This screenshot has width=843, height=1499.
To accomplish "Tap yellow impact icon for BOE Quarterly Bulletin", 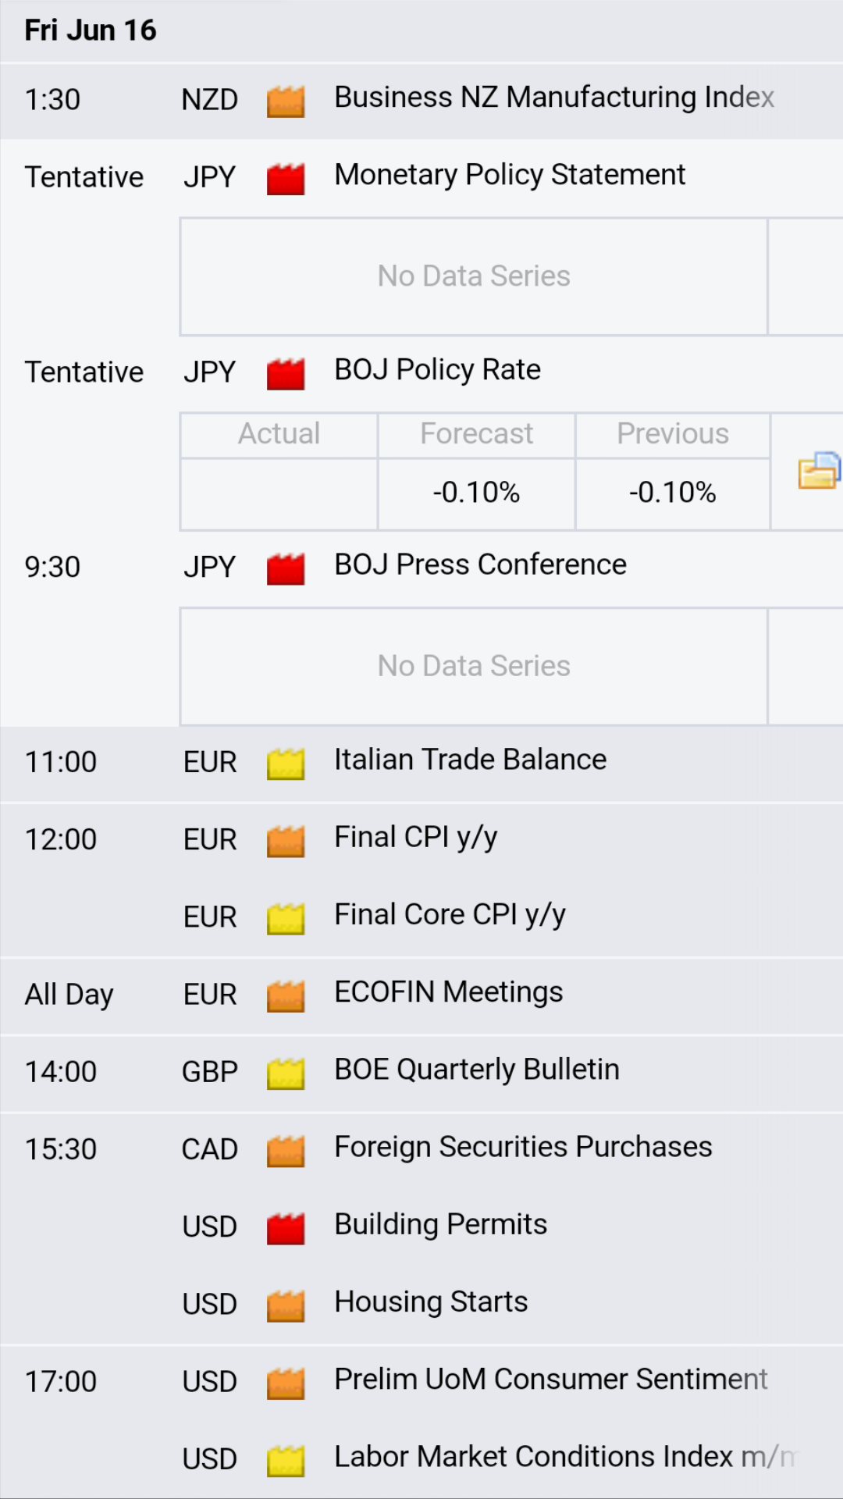I will pyautogui.click(x=286, y=1074).
